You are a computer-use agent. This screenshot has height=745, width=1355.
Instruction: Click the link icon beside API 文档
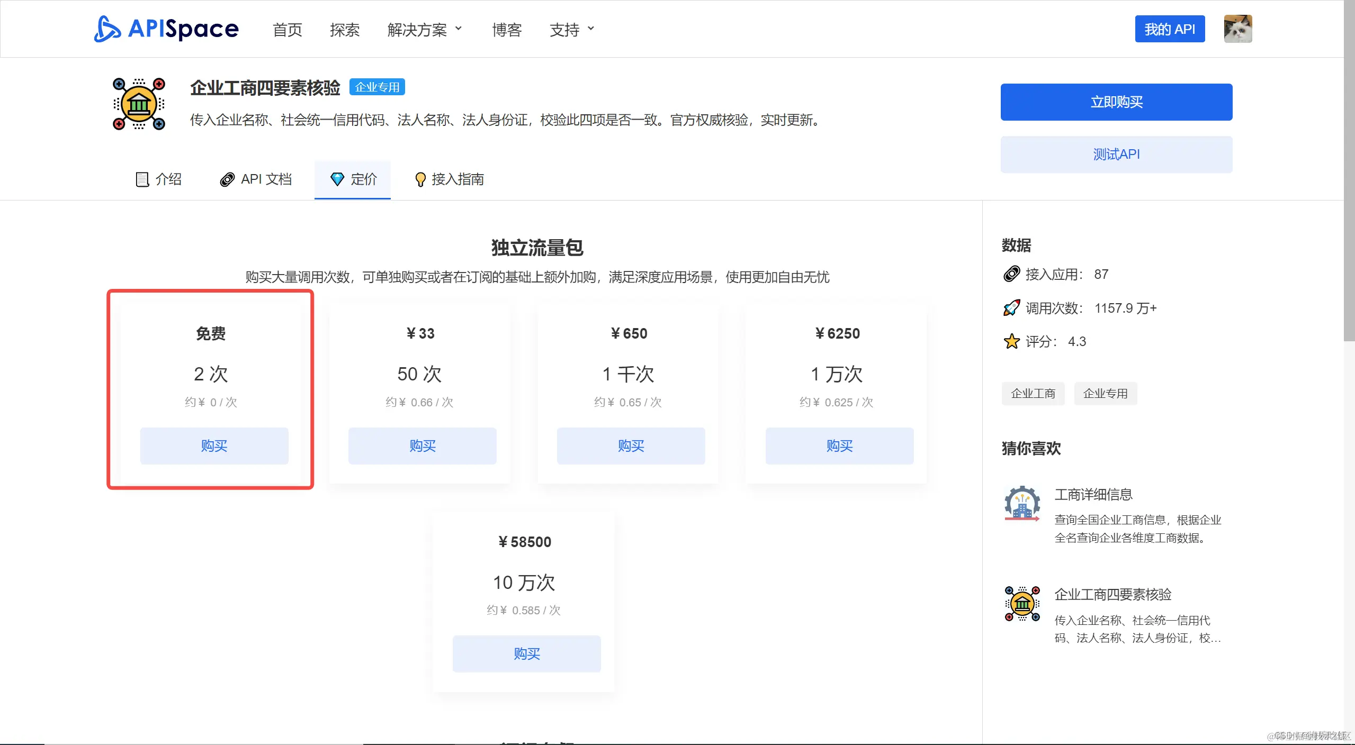227,179
